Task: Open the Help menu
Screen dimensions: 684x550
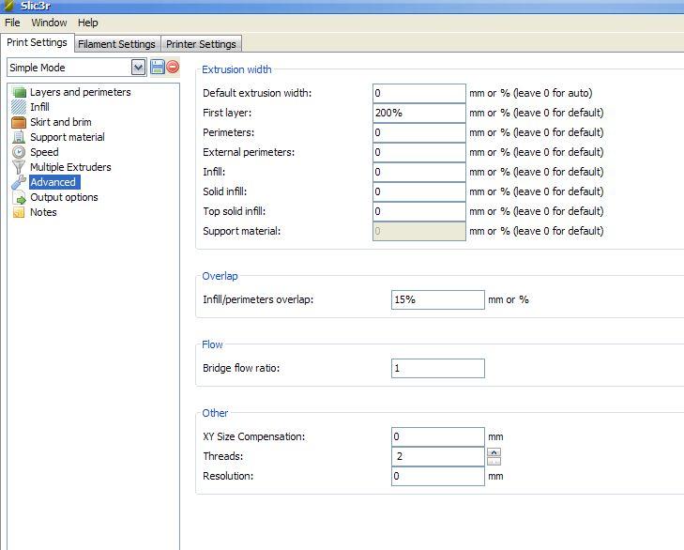Action: (87, 23)
